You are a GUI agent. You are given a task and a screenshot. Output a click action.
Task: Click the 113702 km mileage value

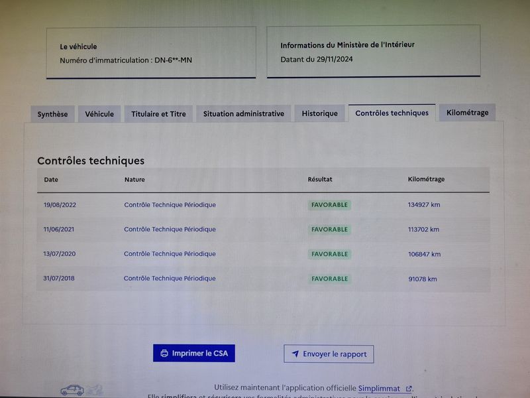click(423, 230)
